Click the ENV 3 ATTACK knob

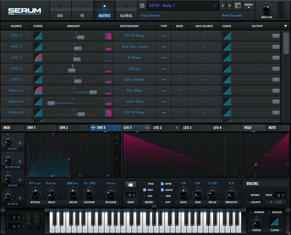pos(35,193)
